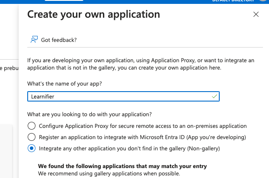Open the Got feedback icon
Image resolution: width=269 pixels, height=178 pixels.
[x=34, y=40]
